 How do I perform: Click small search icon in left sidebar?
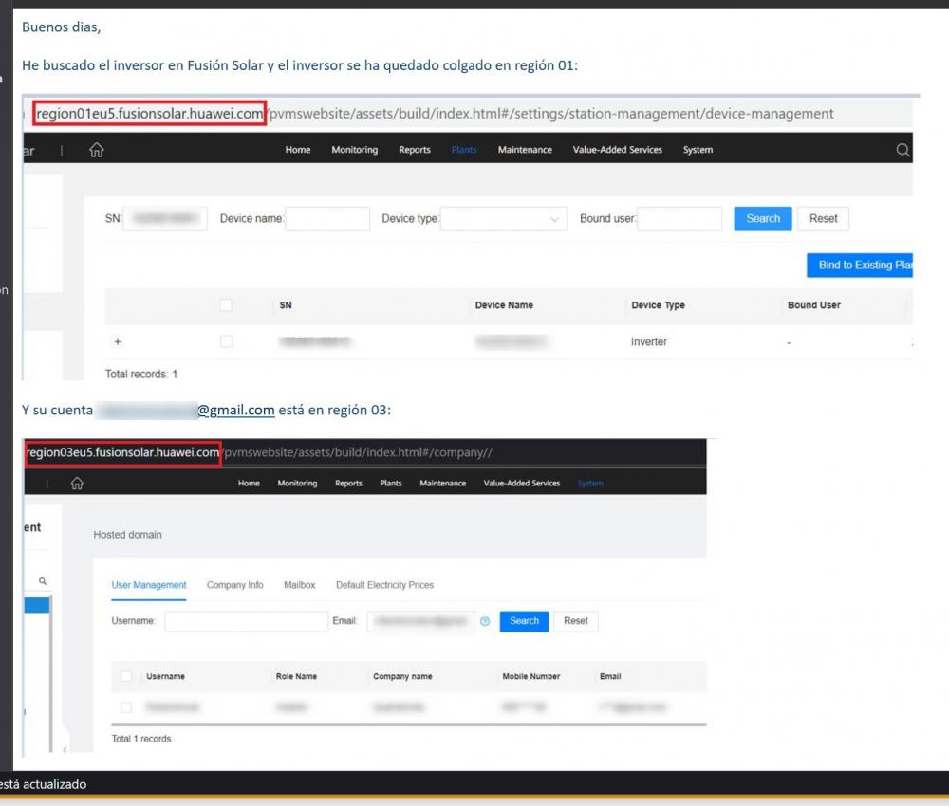[x=43, y=581]
